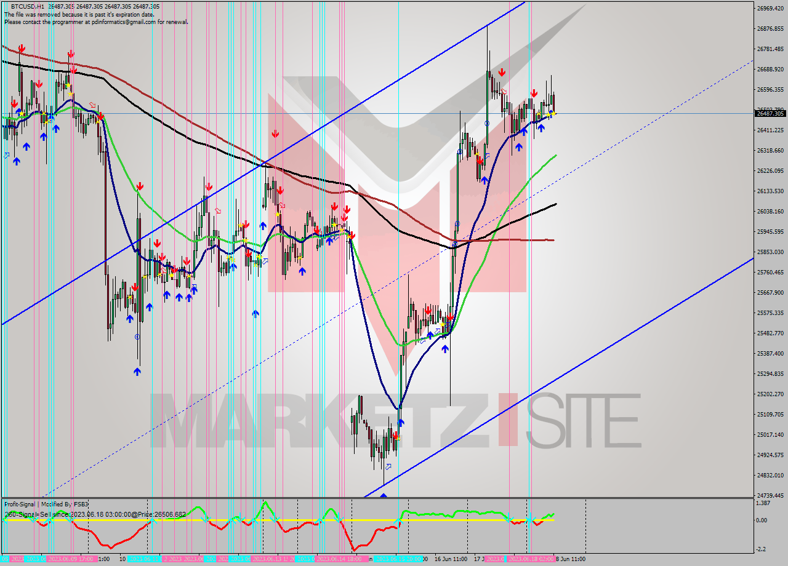Select the 2023.06.18 02:00 pink time marker
Screen dimensions: 788x566
531,559
